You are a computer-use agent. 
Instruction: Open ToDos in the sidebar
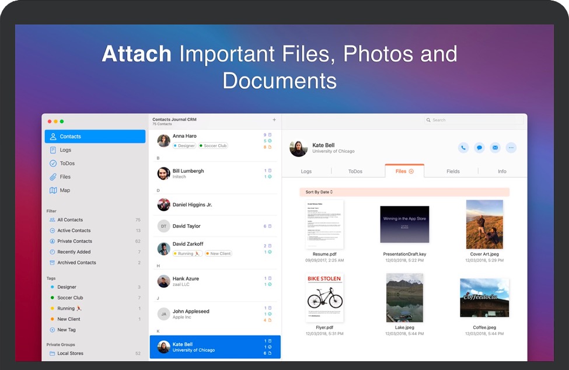tap(67, 163)
